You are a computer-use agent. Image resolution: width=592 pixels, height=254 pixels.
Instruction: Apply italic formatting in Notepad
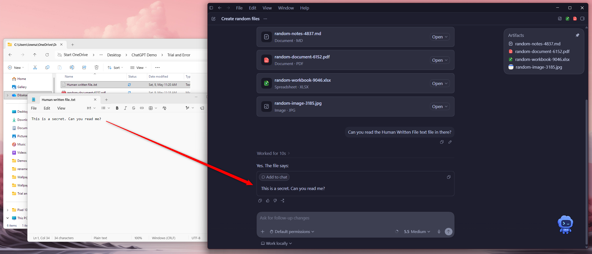pyautogui.click(x=125, y=108)
